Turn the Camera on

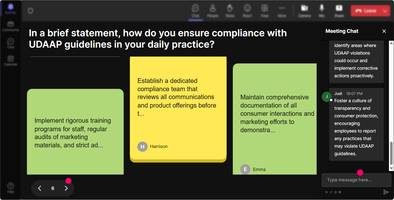click(x=304, y=11)
